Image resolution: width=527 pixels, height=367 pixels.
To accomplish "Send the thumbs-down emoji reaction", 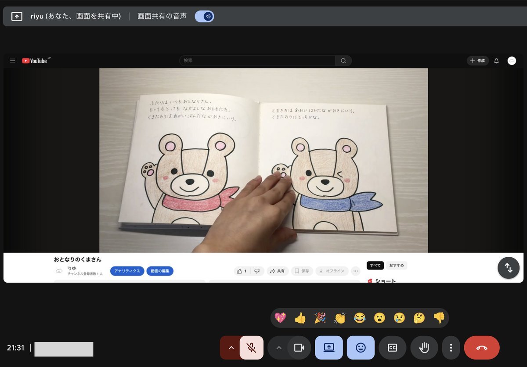I will coord(439,317).
